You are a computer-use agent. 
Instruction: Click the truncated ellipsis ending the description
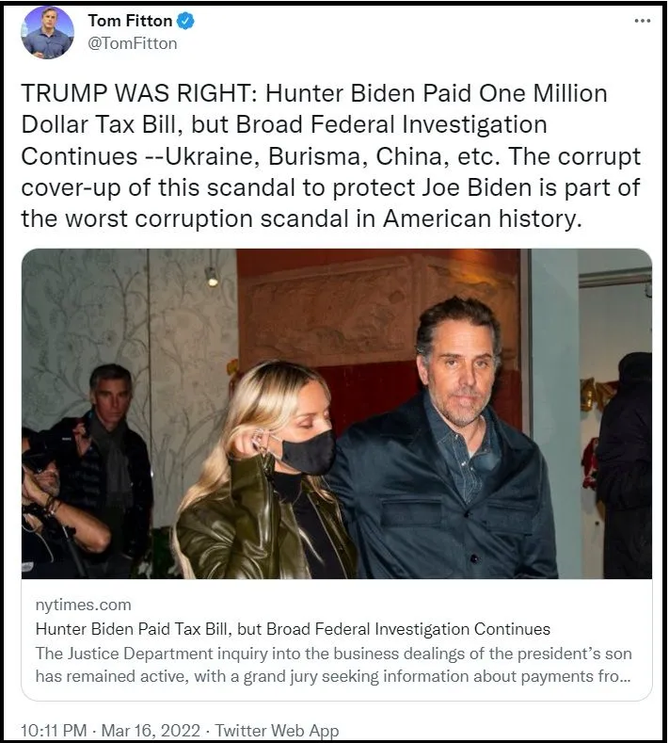(x=624, y=676)
